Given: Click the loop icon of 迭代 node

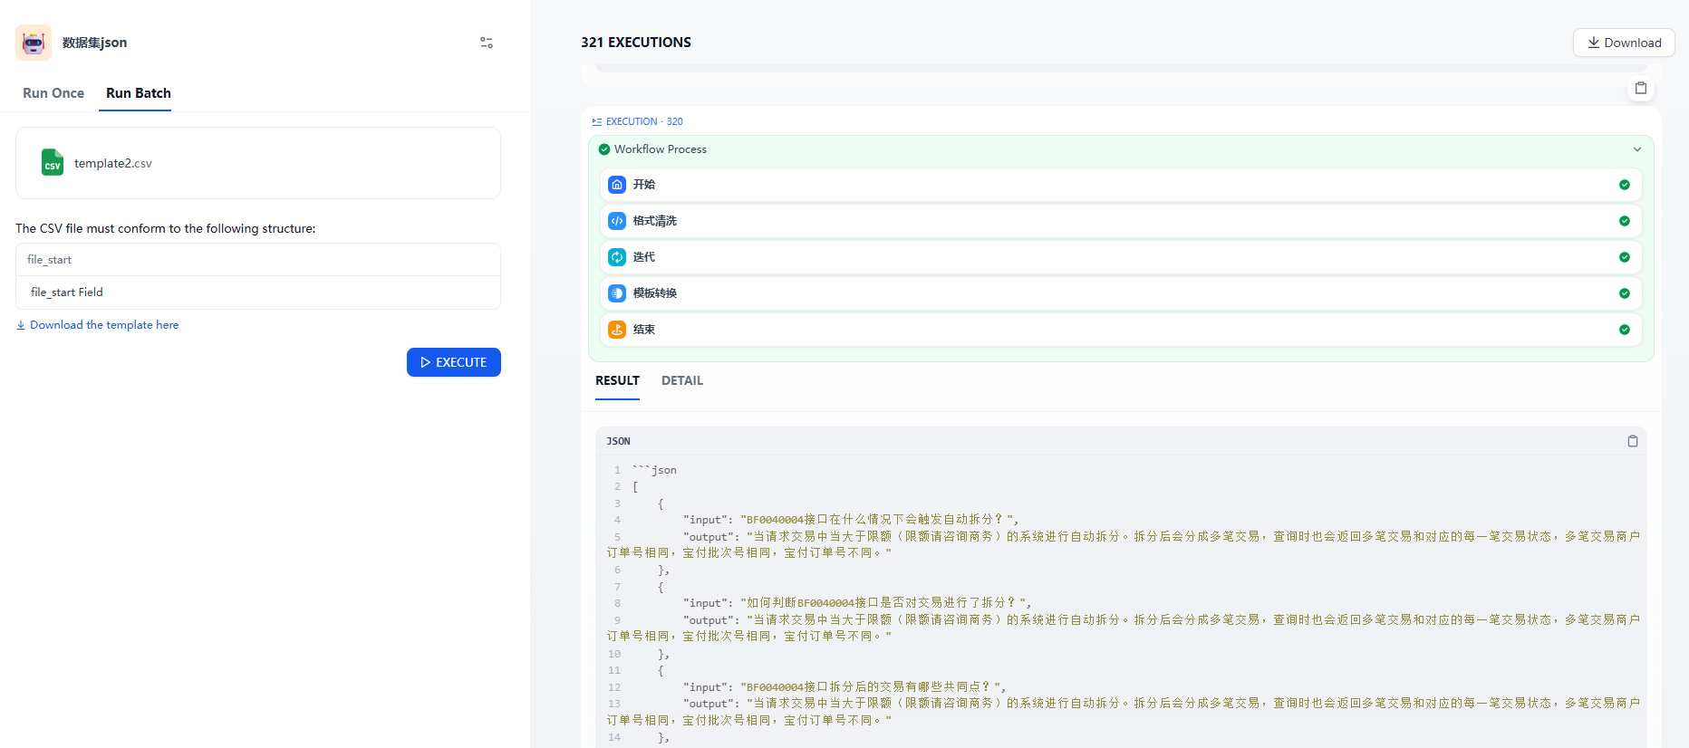Looking at the screenshot, I should (617, 257).
